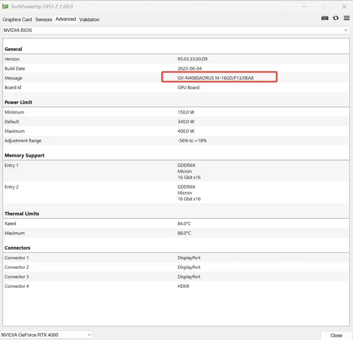Switch to the Graphics Card tab

tap(17, 19)
